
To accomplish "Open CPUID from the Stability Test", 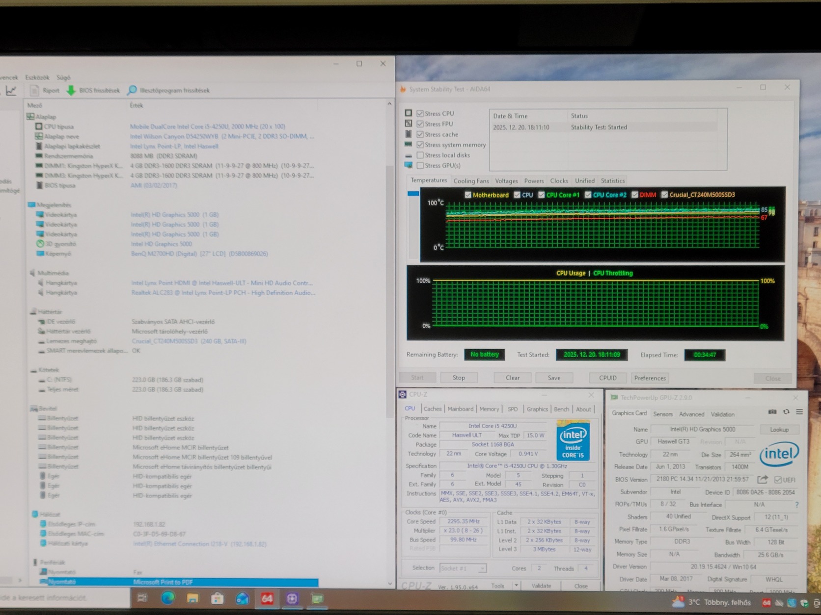I will pyautogui.click(x=608, y=378).
